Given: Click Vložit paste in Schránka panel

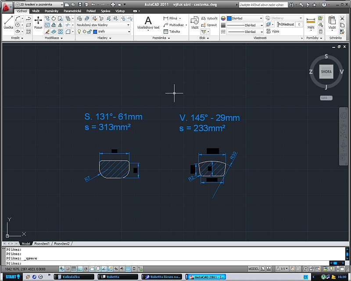Looking at the screenshot, I should click(x=332, y=23).
